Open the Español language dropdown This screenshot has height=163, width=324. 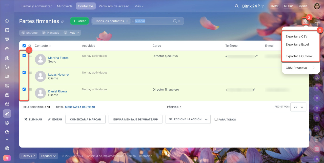pyautogui.click(x=48, y=156)
